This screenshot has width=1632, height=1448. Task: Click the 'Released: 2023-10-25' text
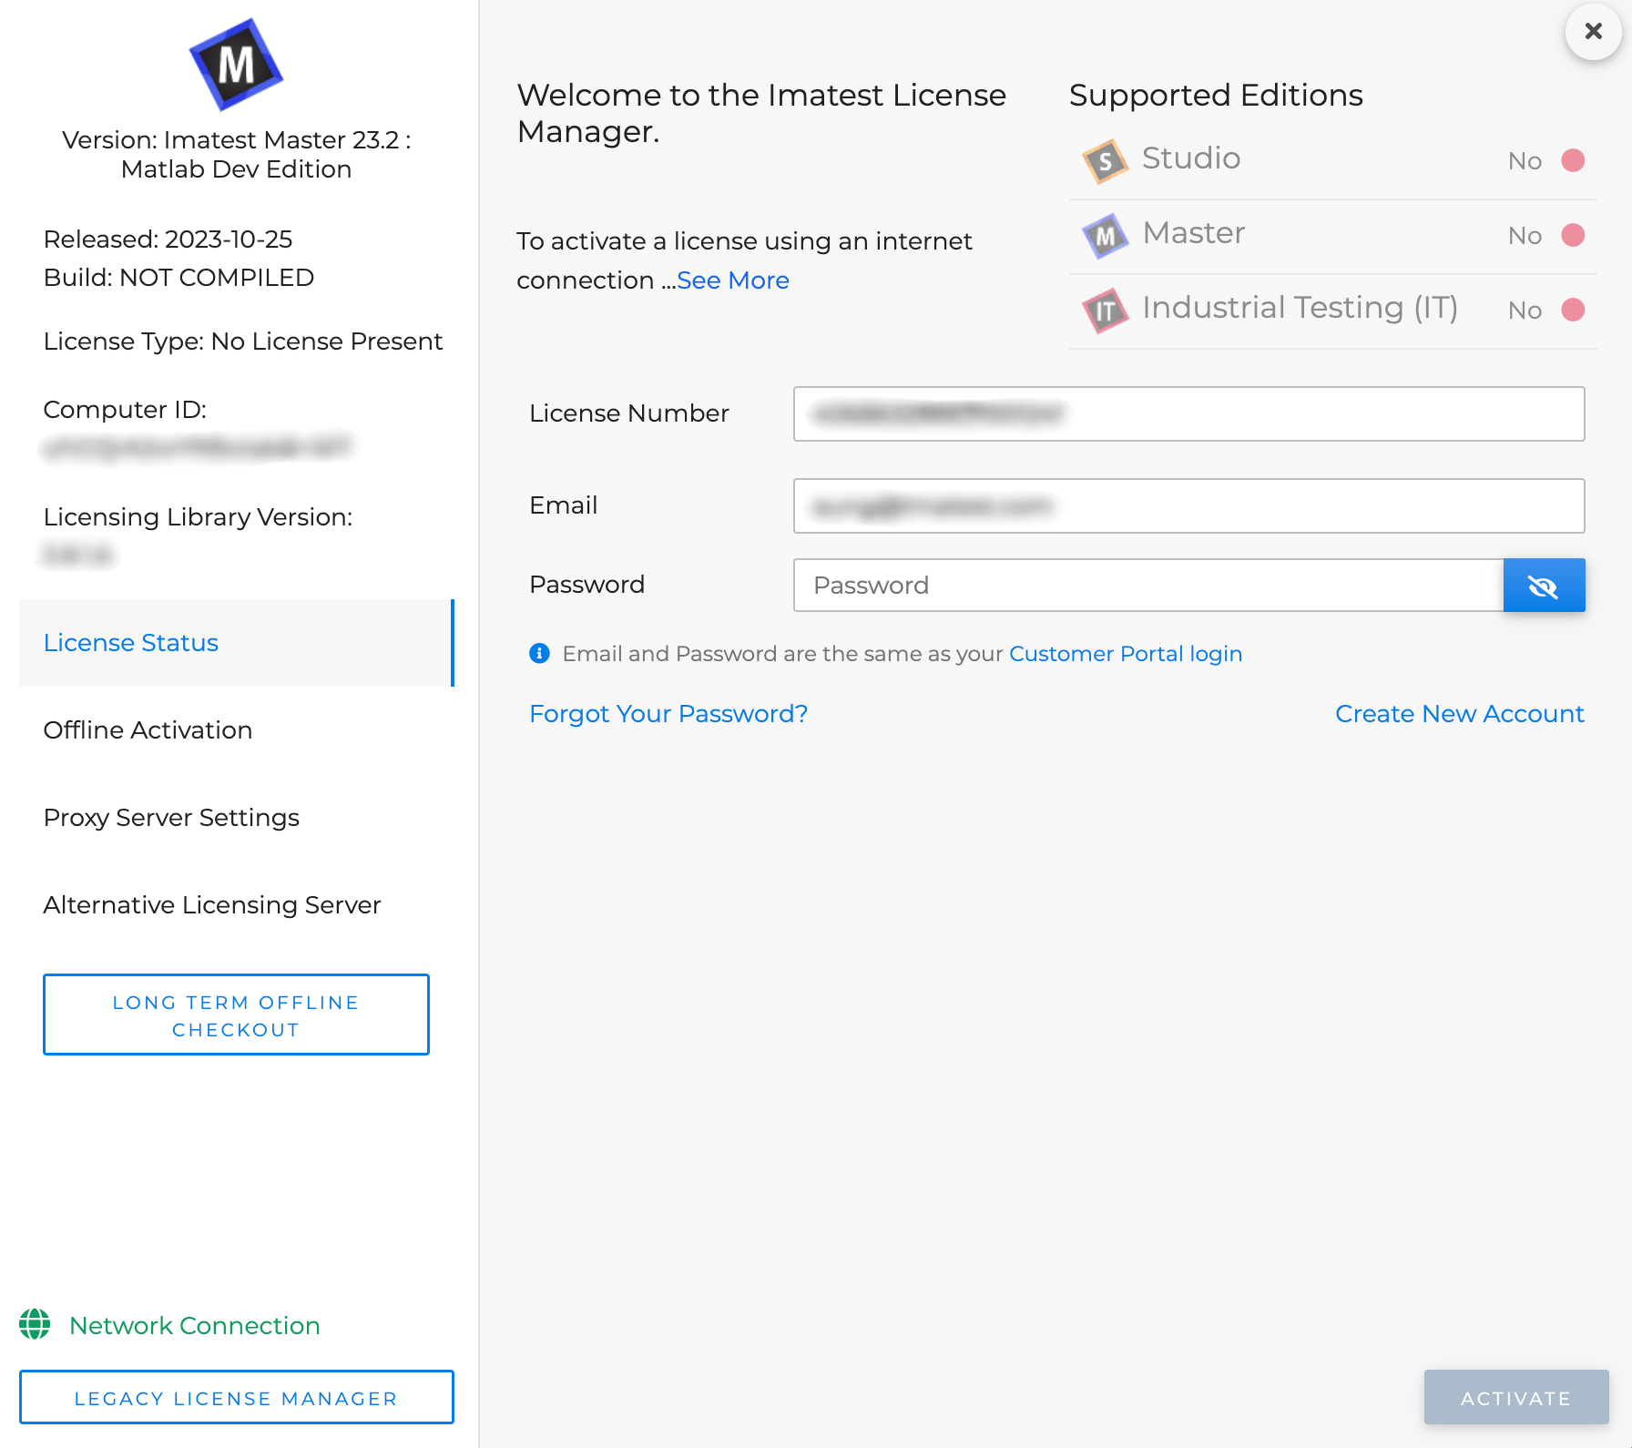tap(168, 240)
